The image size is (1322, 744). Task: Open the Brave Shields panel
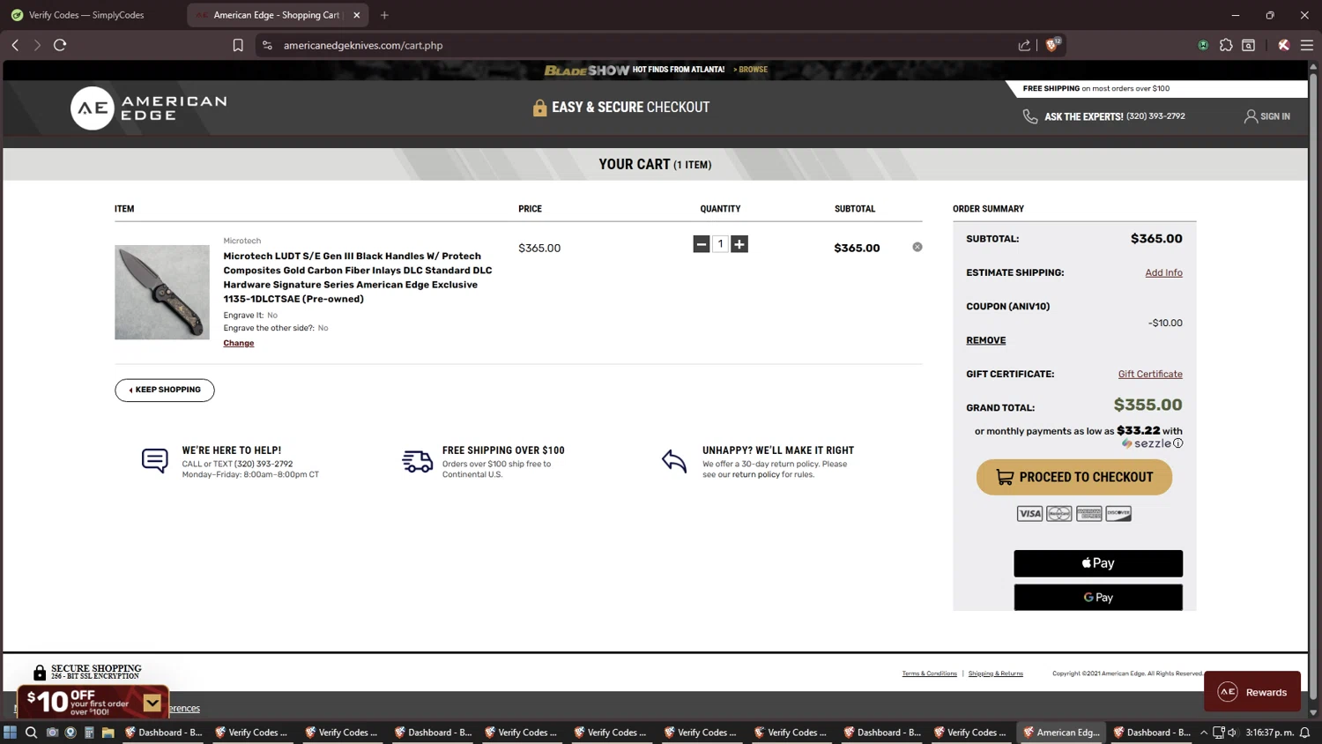pos(1052,44)
